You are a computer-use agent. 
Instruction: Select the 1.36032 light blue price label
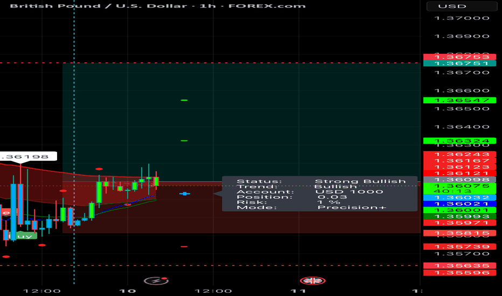pyautogui.click(x=460, y=198)
